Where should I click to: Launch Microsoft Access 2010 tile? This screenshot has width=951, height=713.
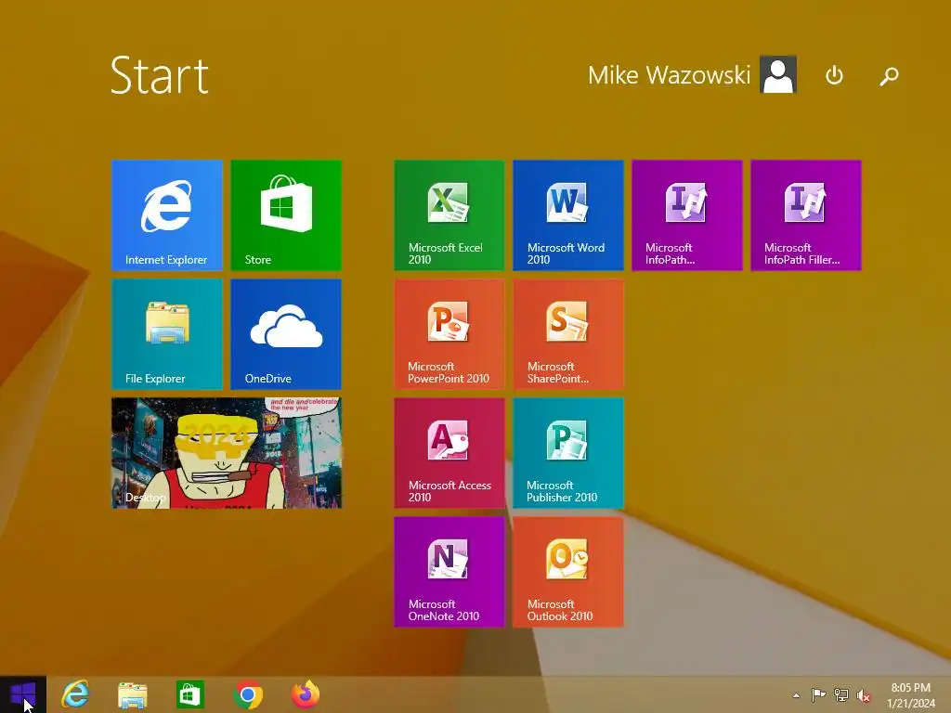pyautogui.click(x=449, y=453)
